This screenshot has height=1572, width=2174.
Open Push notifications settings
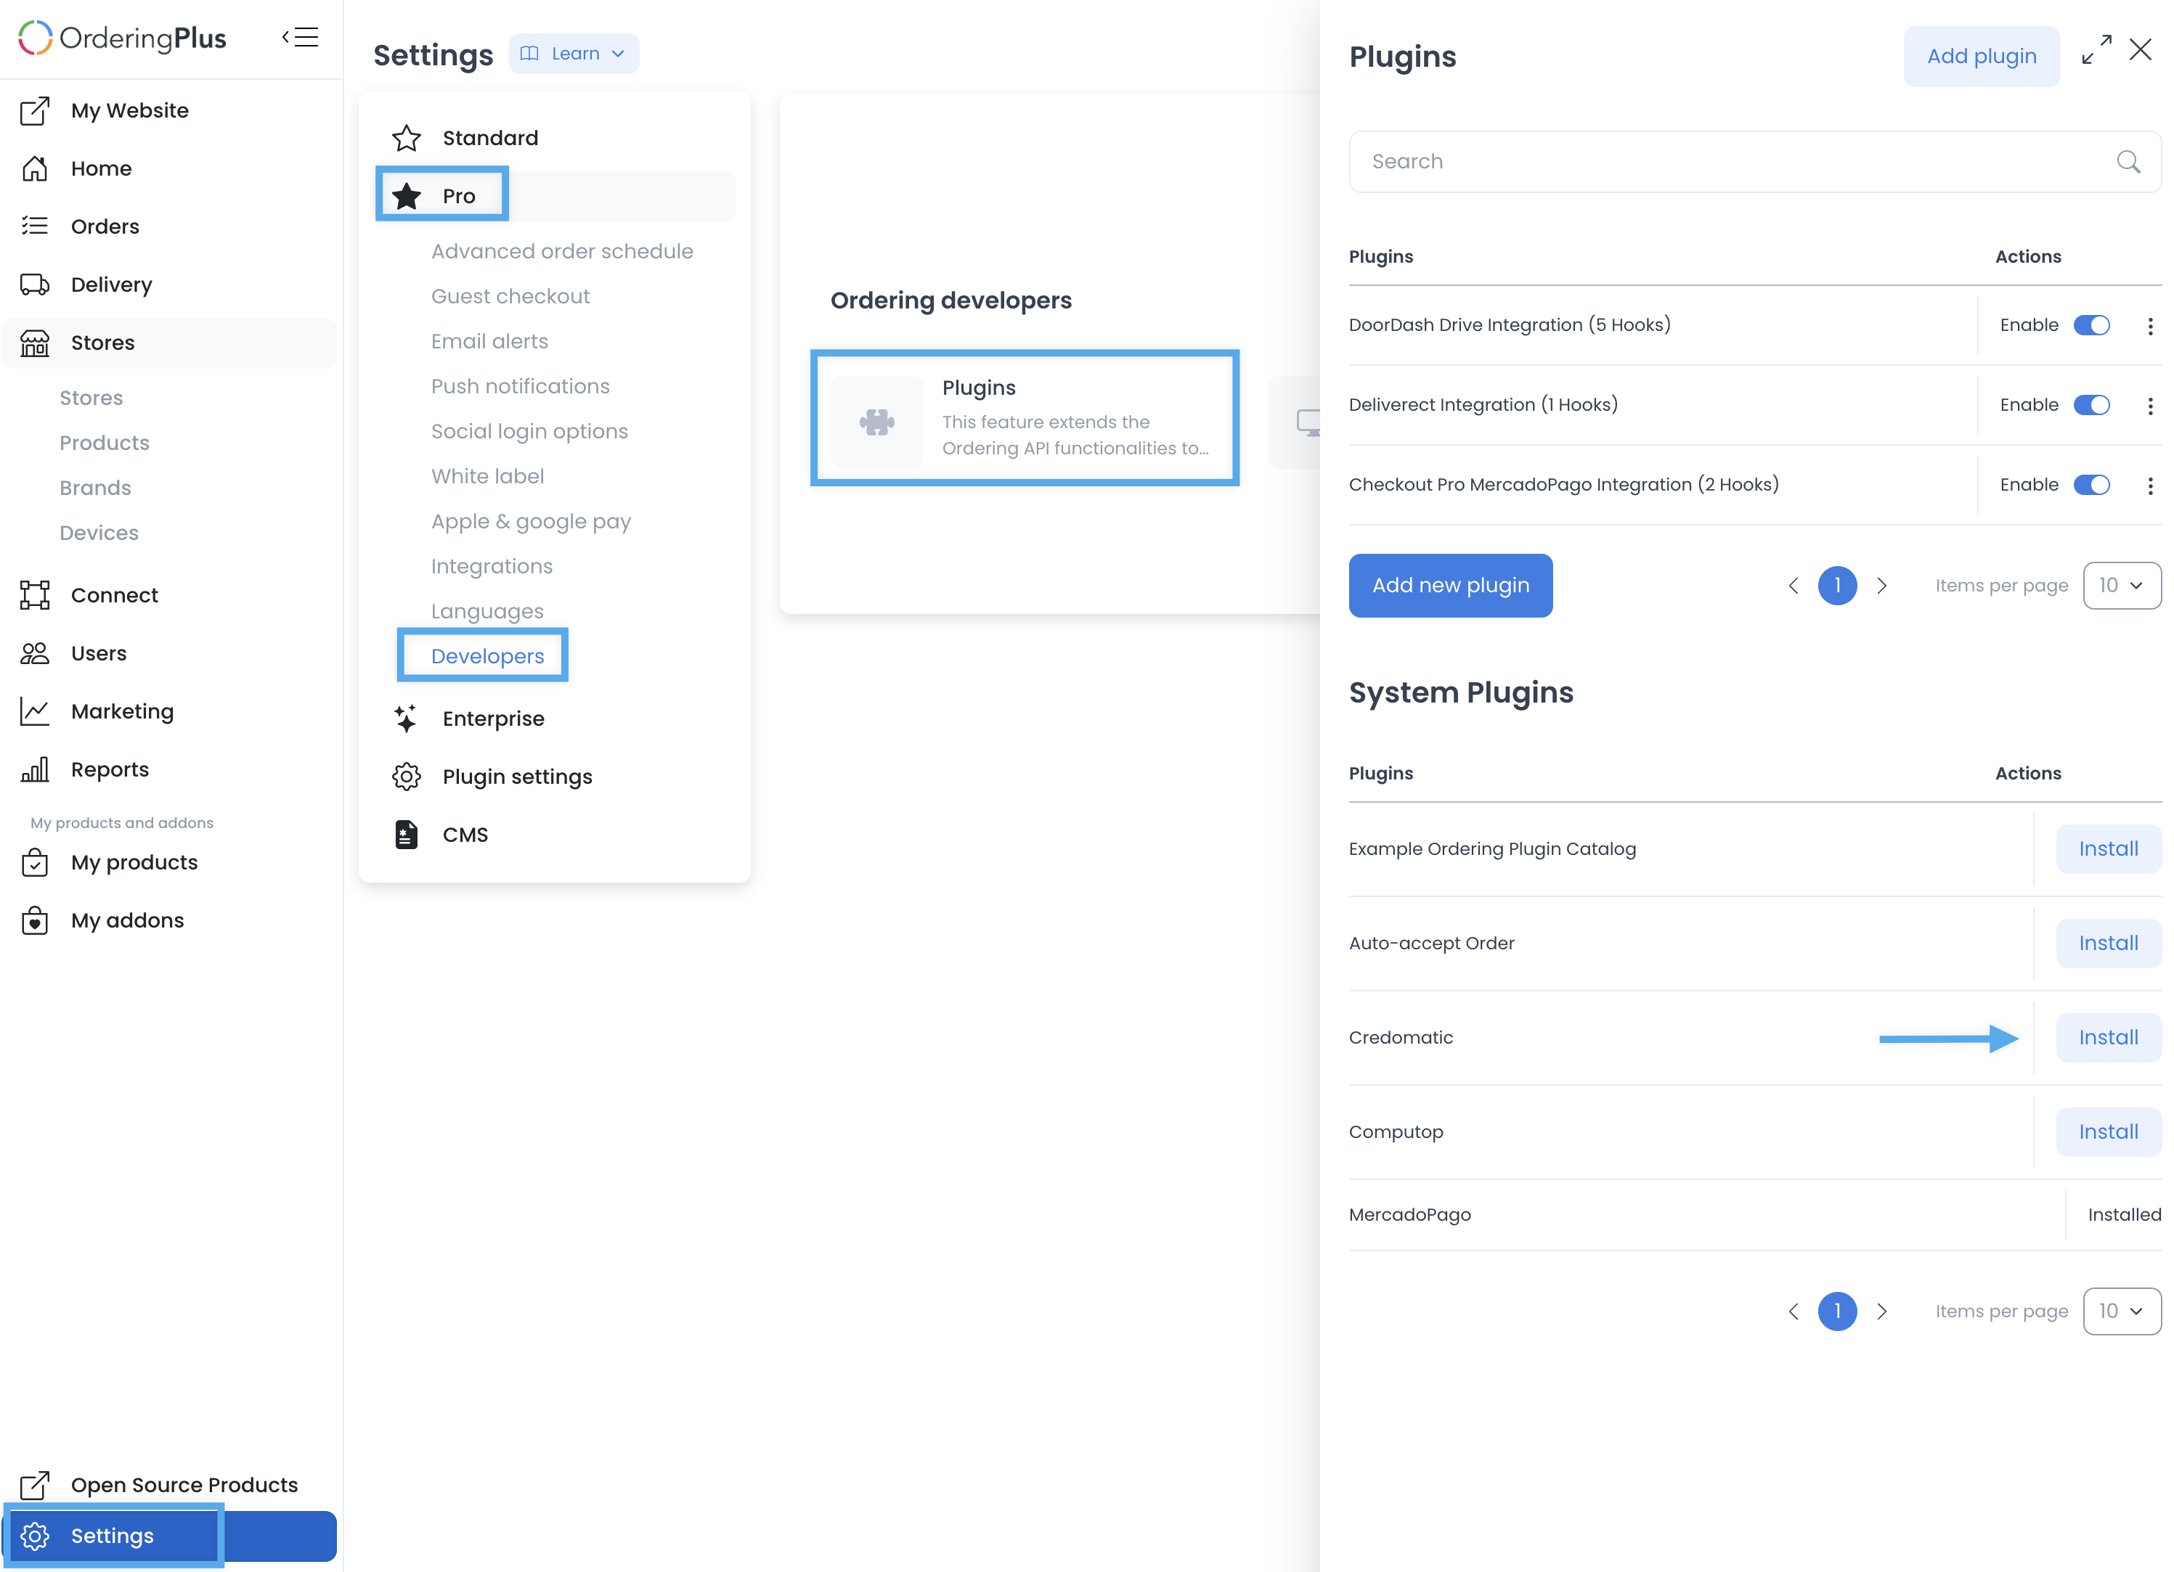(x=519, y=386)
